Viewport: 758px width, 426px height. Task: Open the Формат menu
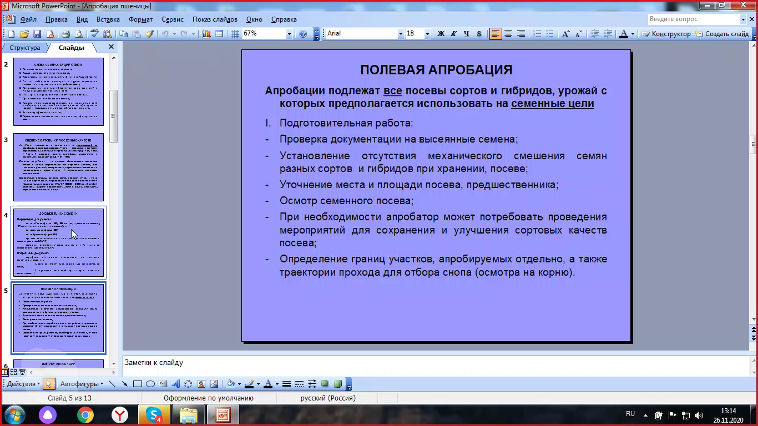pos(141,19)
